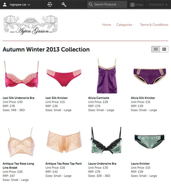Click the CHECKOUT arrow chevron
Image resolution: width=171 pixels, height=193 pixels.
166,5
